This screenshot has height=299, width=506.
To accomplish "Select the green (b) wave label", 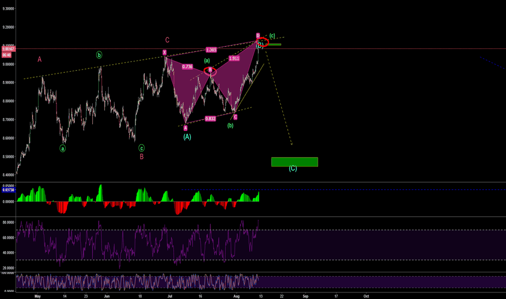I will [x=230, y=126].
